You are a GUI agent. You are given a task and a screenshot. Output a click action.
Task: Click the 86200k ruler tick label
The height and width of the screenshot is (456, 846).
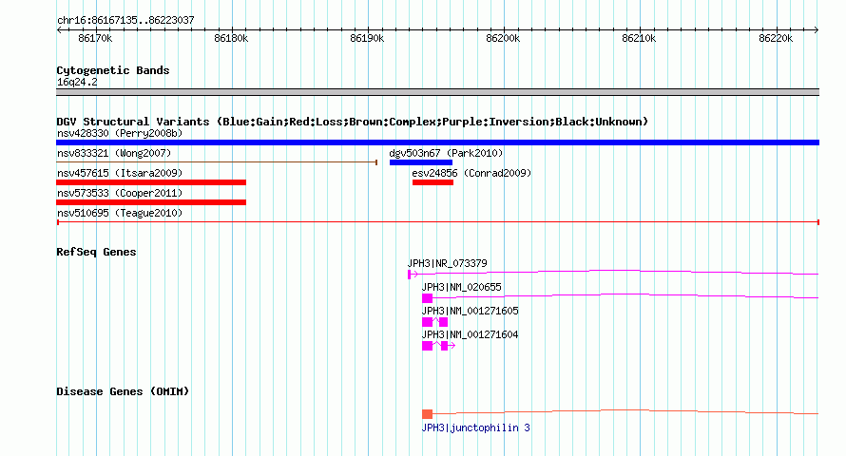pos(503,38)
